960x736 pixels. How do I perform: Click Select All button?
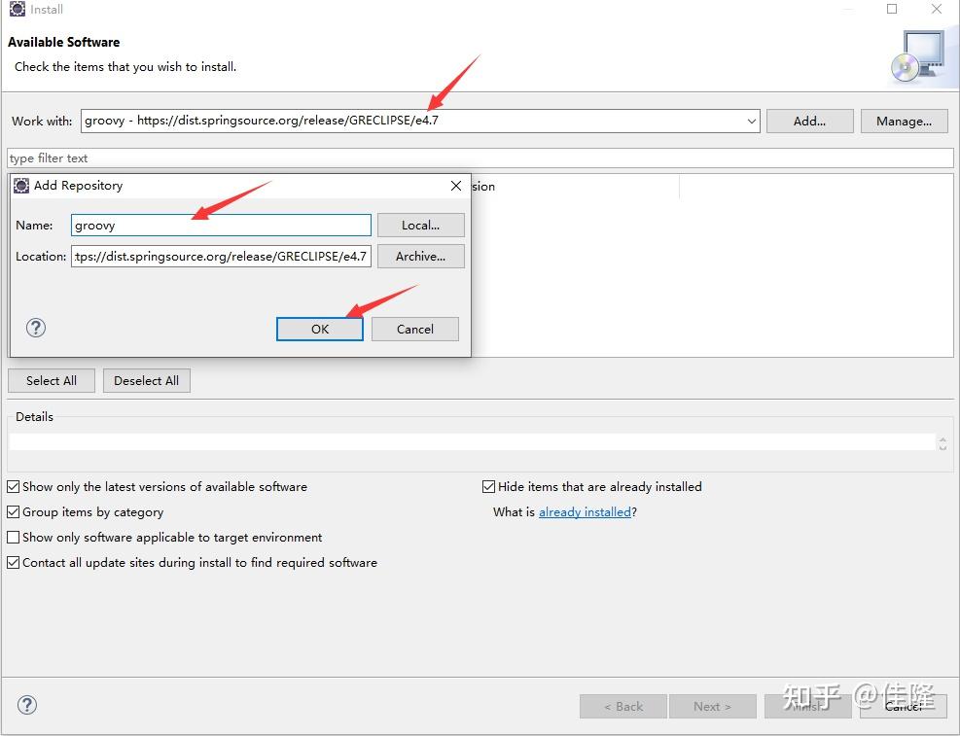[x=52, y=380]
